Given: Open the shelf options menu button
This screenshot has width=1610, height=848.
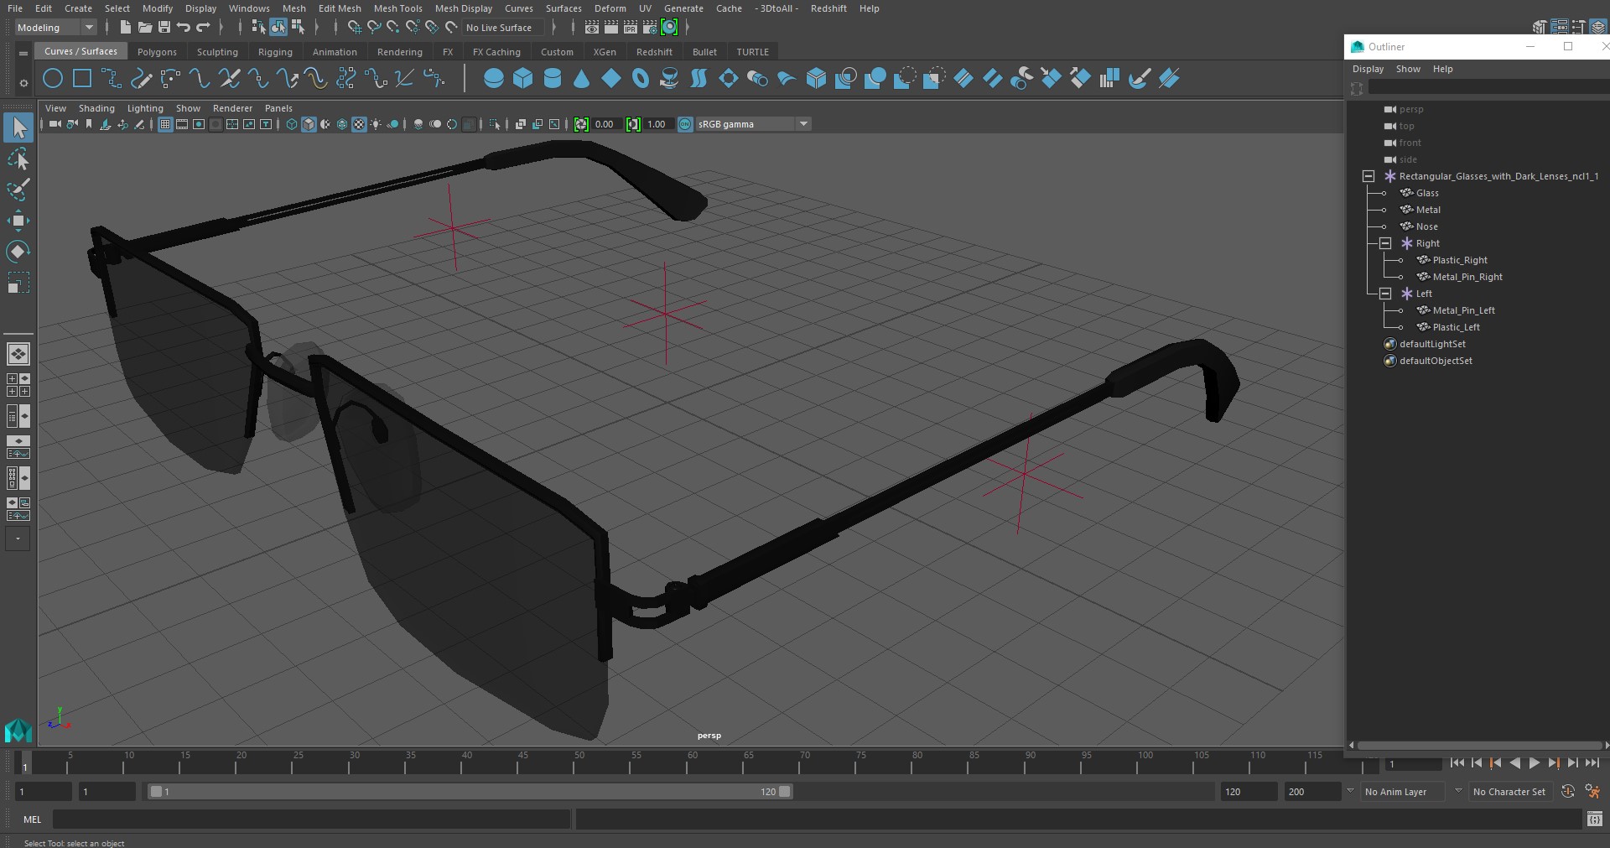Looking at the screenshot, I should [23, 82].
